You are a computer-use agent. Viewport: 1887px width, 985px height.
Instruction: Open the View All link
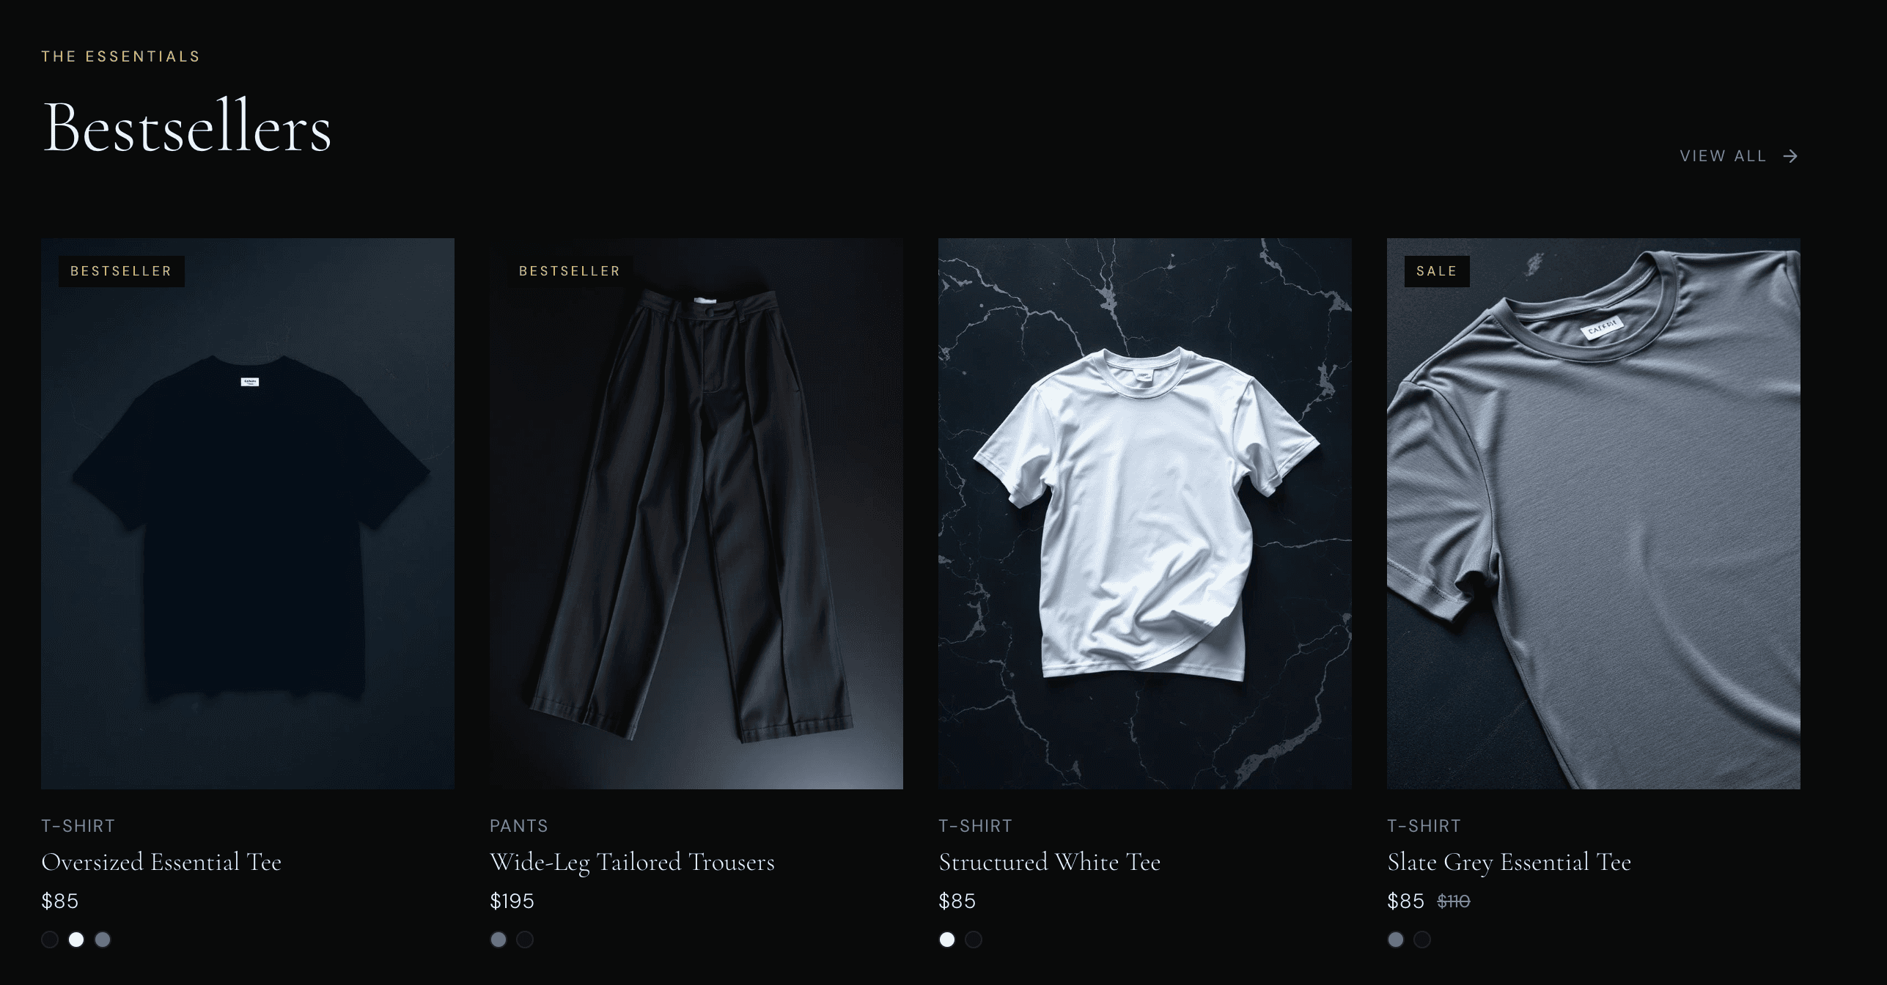click(1739, 156)
